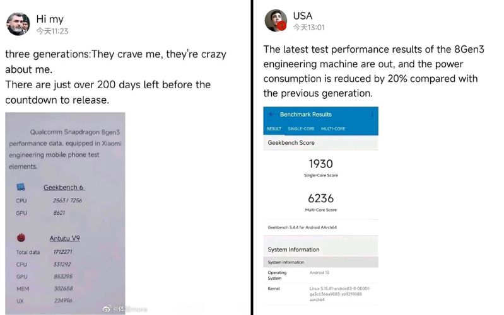Click the 今天13:01 post timestamp
The width and height of the screenshot is (504, 315).
pos(309,27)
